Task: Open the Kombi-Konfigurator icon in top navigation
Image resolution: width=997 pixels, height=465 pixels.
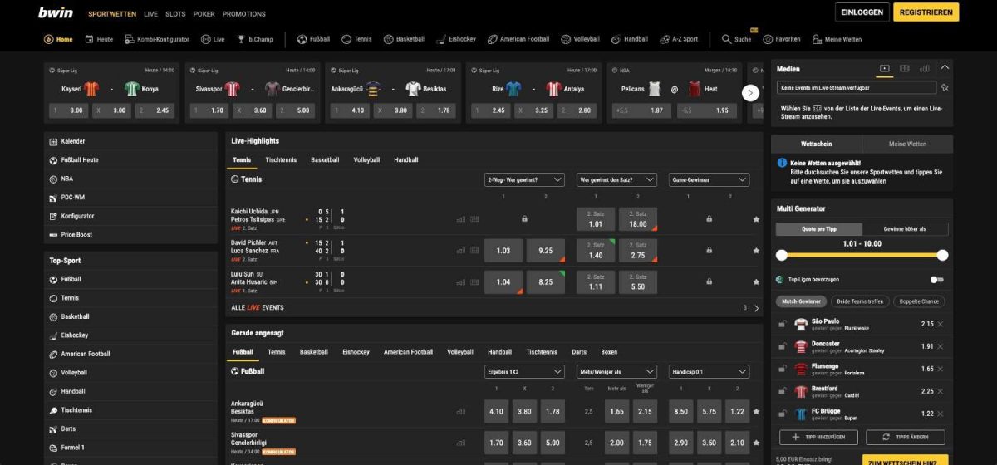Action: coord(130,39)
